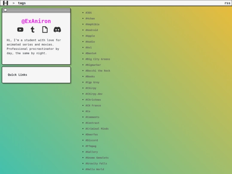Viewport: 232px width, 174px height.
Task: Open the #Contrast tag
Action: (x=92, y=123)
